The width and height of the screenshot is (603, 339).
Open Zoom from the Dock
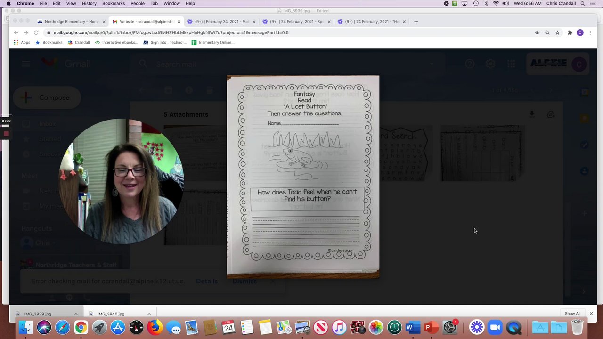(495, 327)
